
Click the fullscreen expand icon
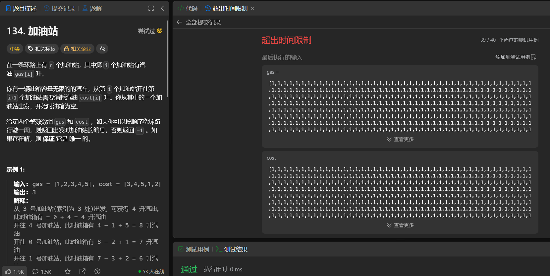(151, 8)
